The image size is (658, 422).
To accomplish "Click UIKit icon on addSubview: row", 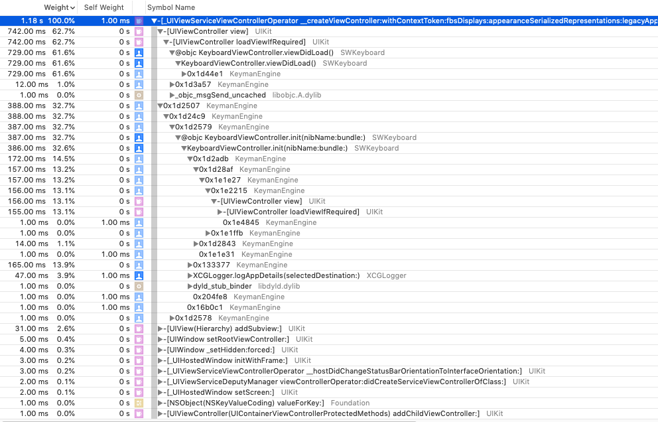I will coord(139,329).
